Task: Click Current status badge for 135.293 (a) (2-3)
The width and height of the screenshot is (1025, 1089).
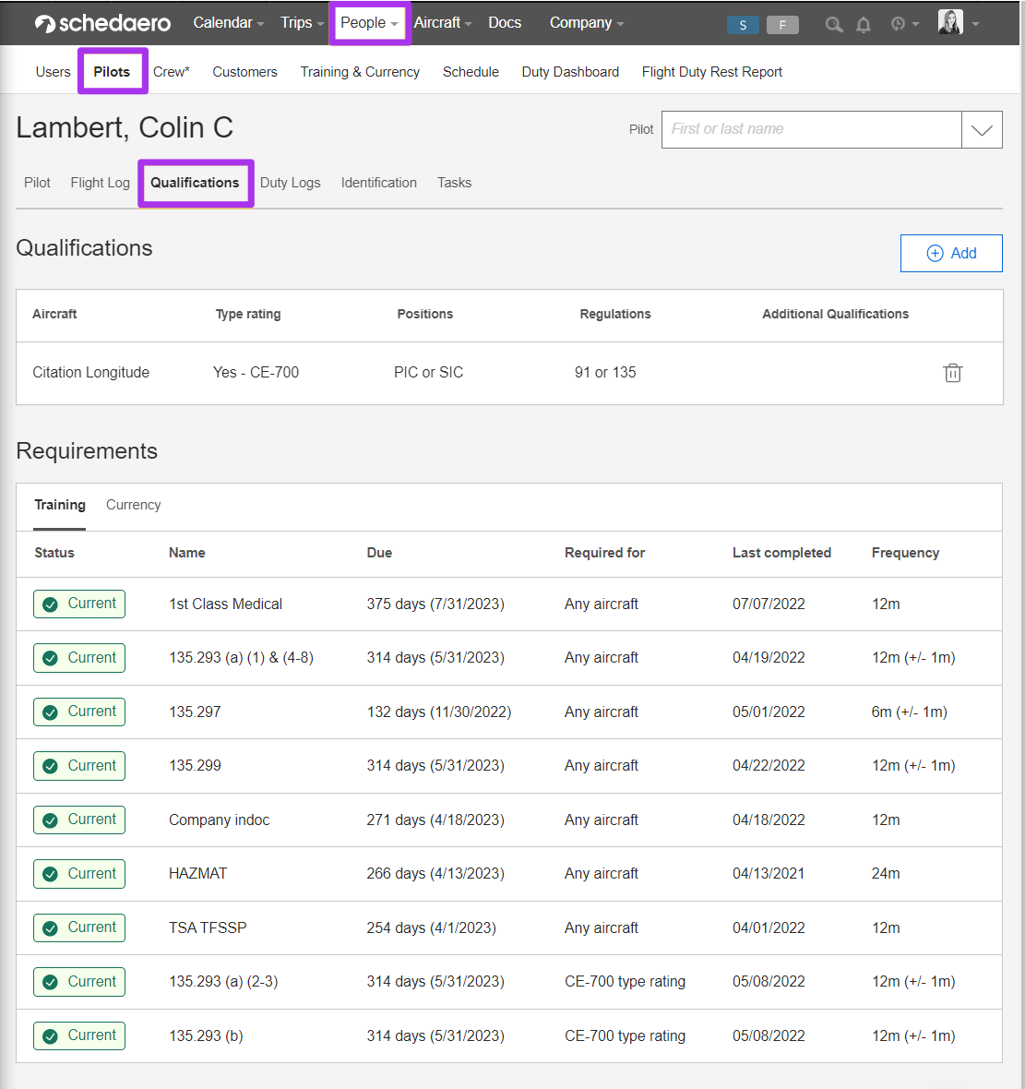Action: click(x=79, y=981)
